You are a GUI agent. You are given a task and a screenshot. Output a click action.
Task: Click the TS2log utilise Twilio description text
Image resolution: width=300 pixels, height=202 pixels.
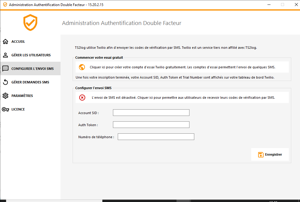pyautogui.click(x=166, y=48)
